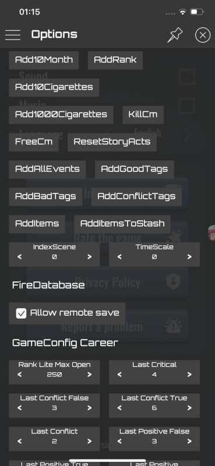Increase the Last Conflict True value

point(189,408)
